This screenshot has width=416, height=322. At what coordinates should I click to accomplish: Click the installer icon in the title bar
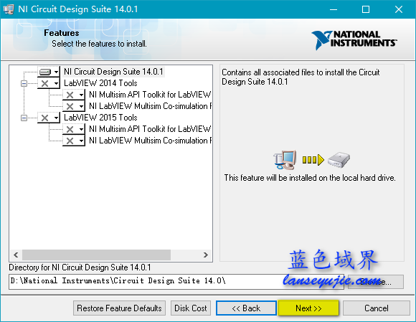[8, 9]
